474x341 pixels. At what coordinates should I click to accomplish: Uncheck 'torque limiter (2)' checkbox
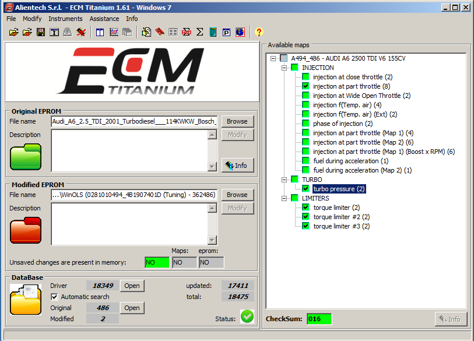pos(306,208)
